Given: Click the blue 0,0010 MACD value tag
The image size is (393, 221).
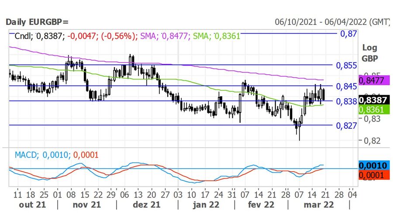Looking at the screenshot, I should click(374, 166).
